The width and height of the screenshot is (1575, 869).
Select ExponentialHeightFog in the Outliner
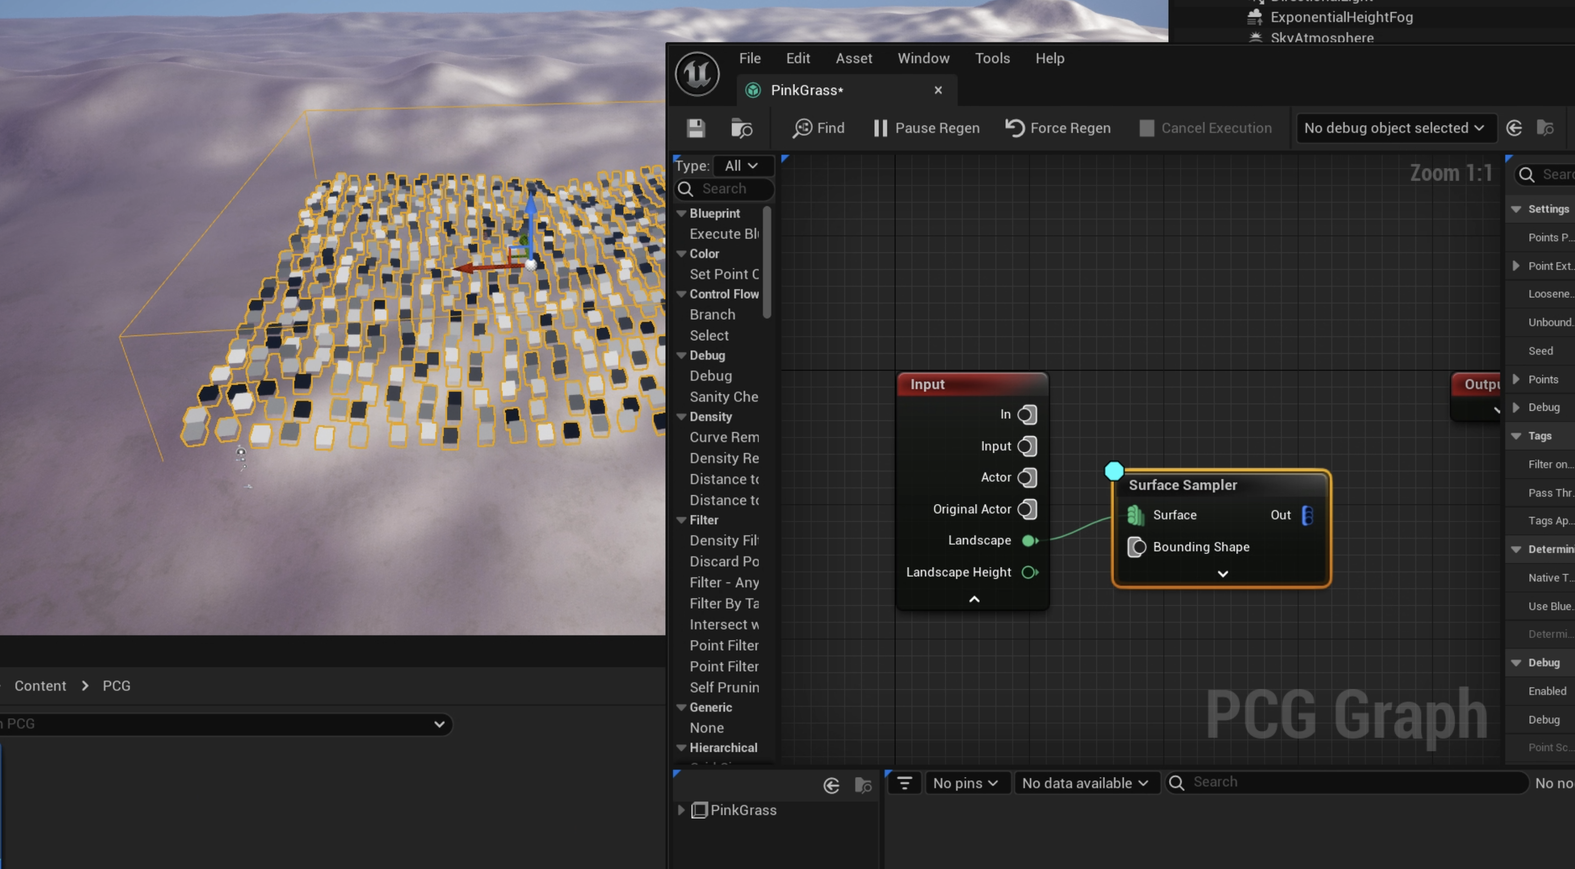(1341, 17)
